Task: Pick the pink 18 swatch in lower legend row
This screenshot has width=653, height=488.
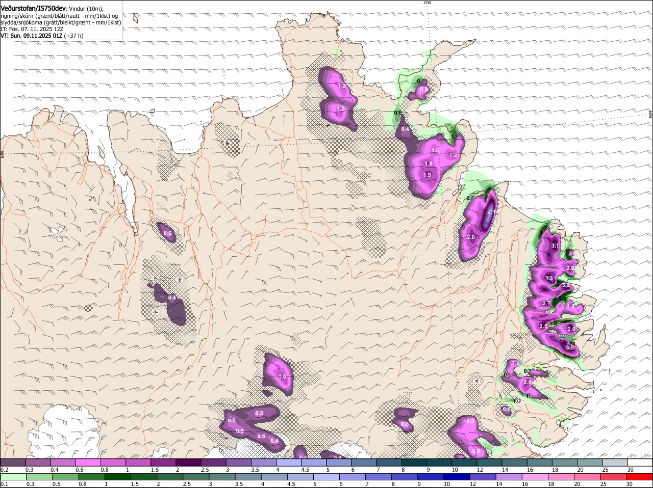Action: coord(562,477)
